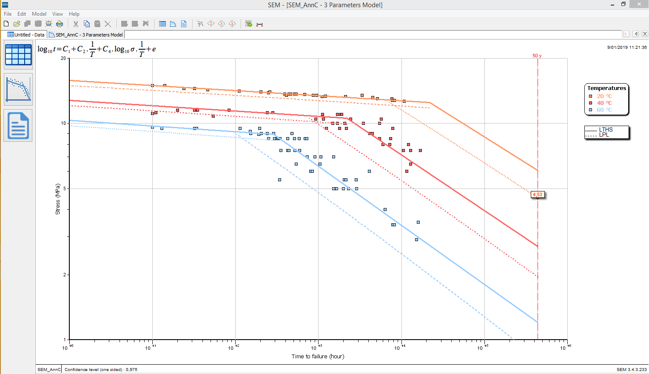Click the Print icon in toolbar
The width and height of the screenshot is (649, 374).
point(60,24)
